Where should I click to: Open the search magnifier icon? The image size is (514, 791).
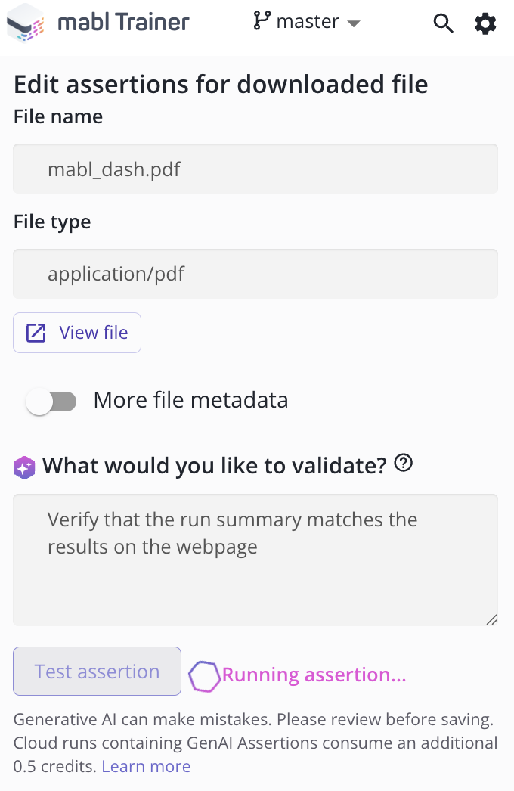point(443,24)
